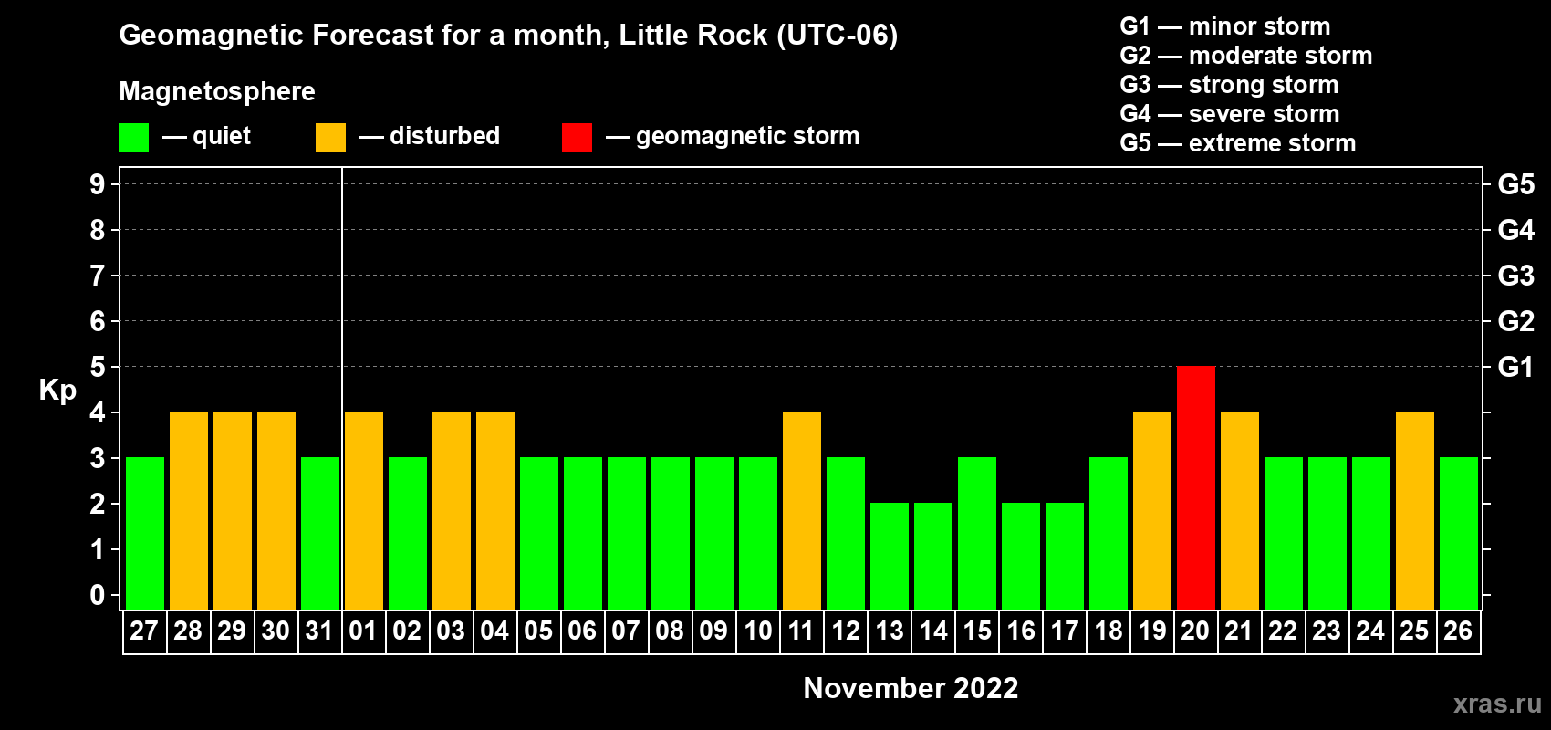Click the Kp value 9 tick label
The image size is (1551, 730).
point(98,184)
